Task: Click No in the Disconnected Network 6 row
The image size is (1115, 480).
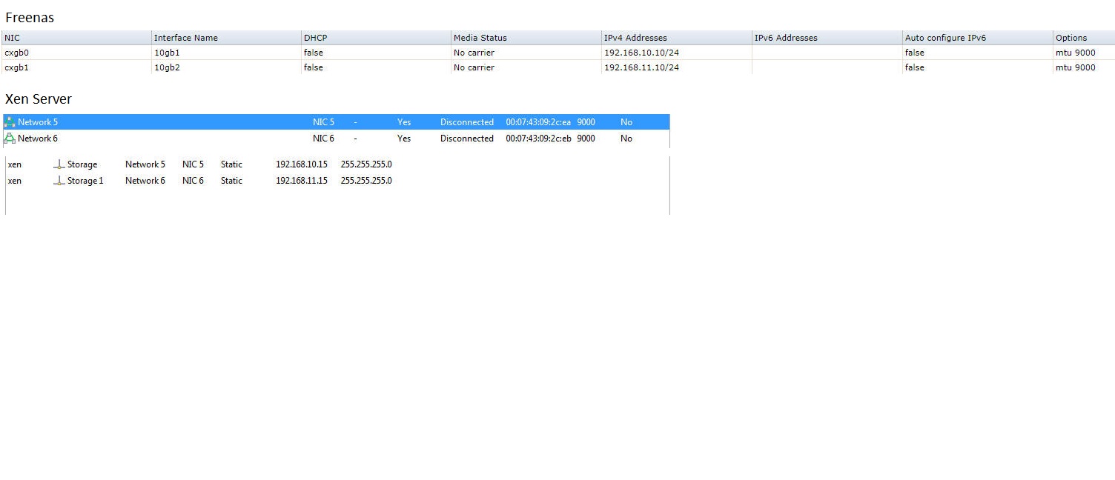Action: [626, 139]
